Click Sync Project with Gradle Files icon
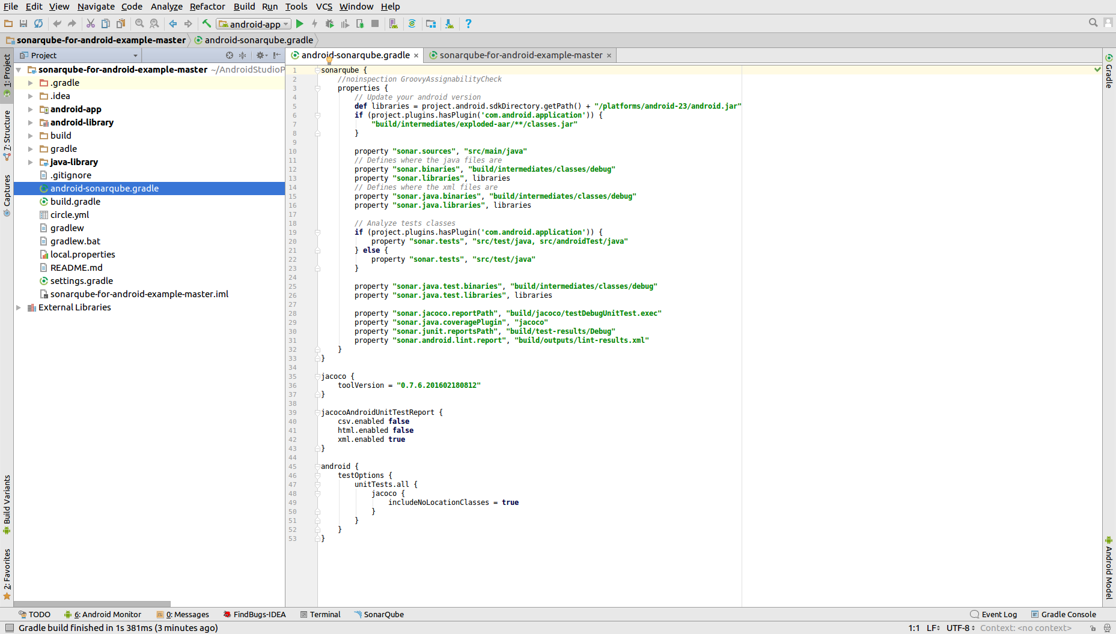Screen dimensions: 1116x634 coord(412,23)
